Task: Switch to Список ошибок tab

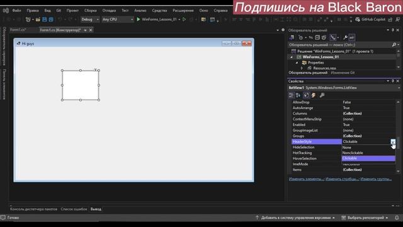Action: point(74,209)
